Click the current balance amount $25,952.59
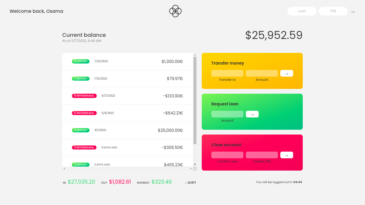The height and width of the screenshot is (205, 365). click(273, 35)
